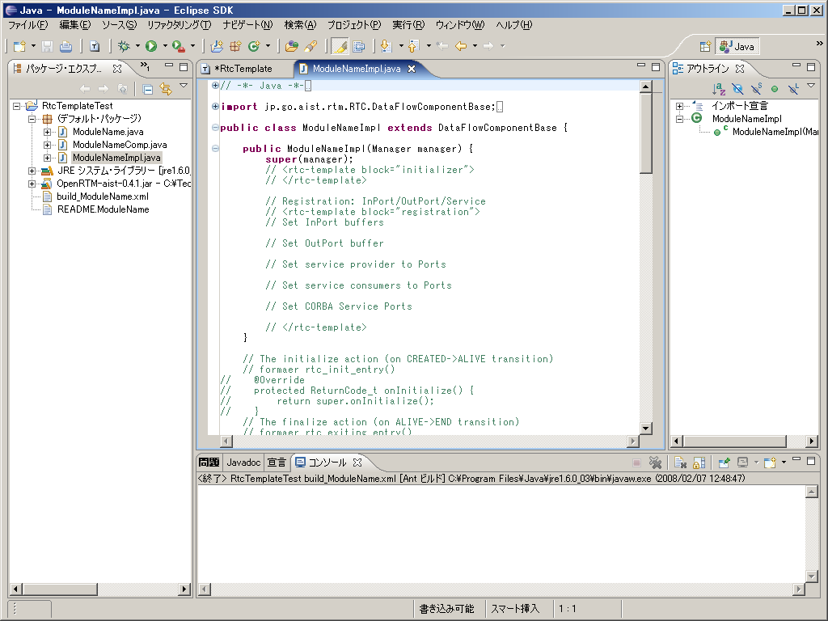Toggle Scroll Lock in the console
This screenshot has width=828, height=621.
(699, 463)
